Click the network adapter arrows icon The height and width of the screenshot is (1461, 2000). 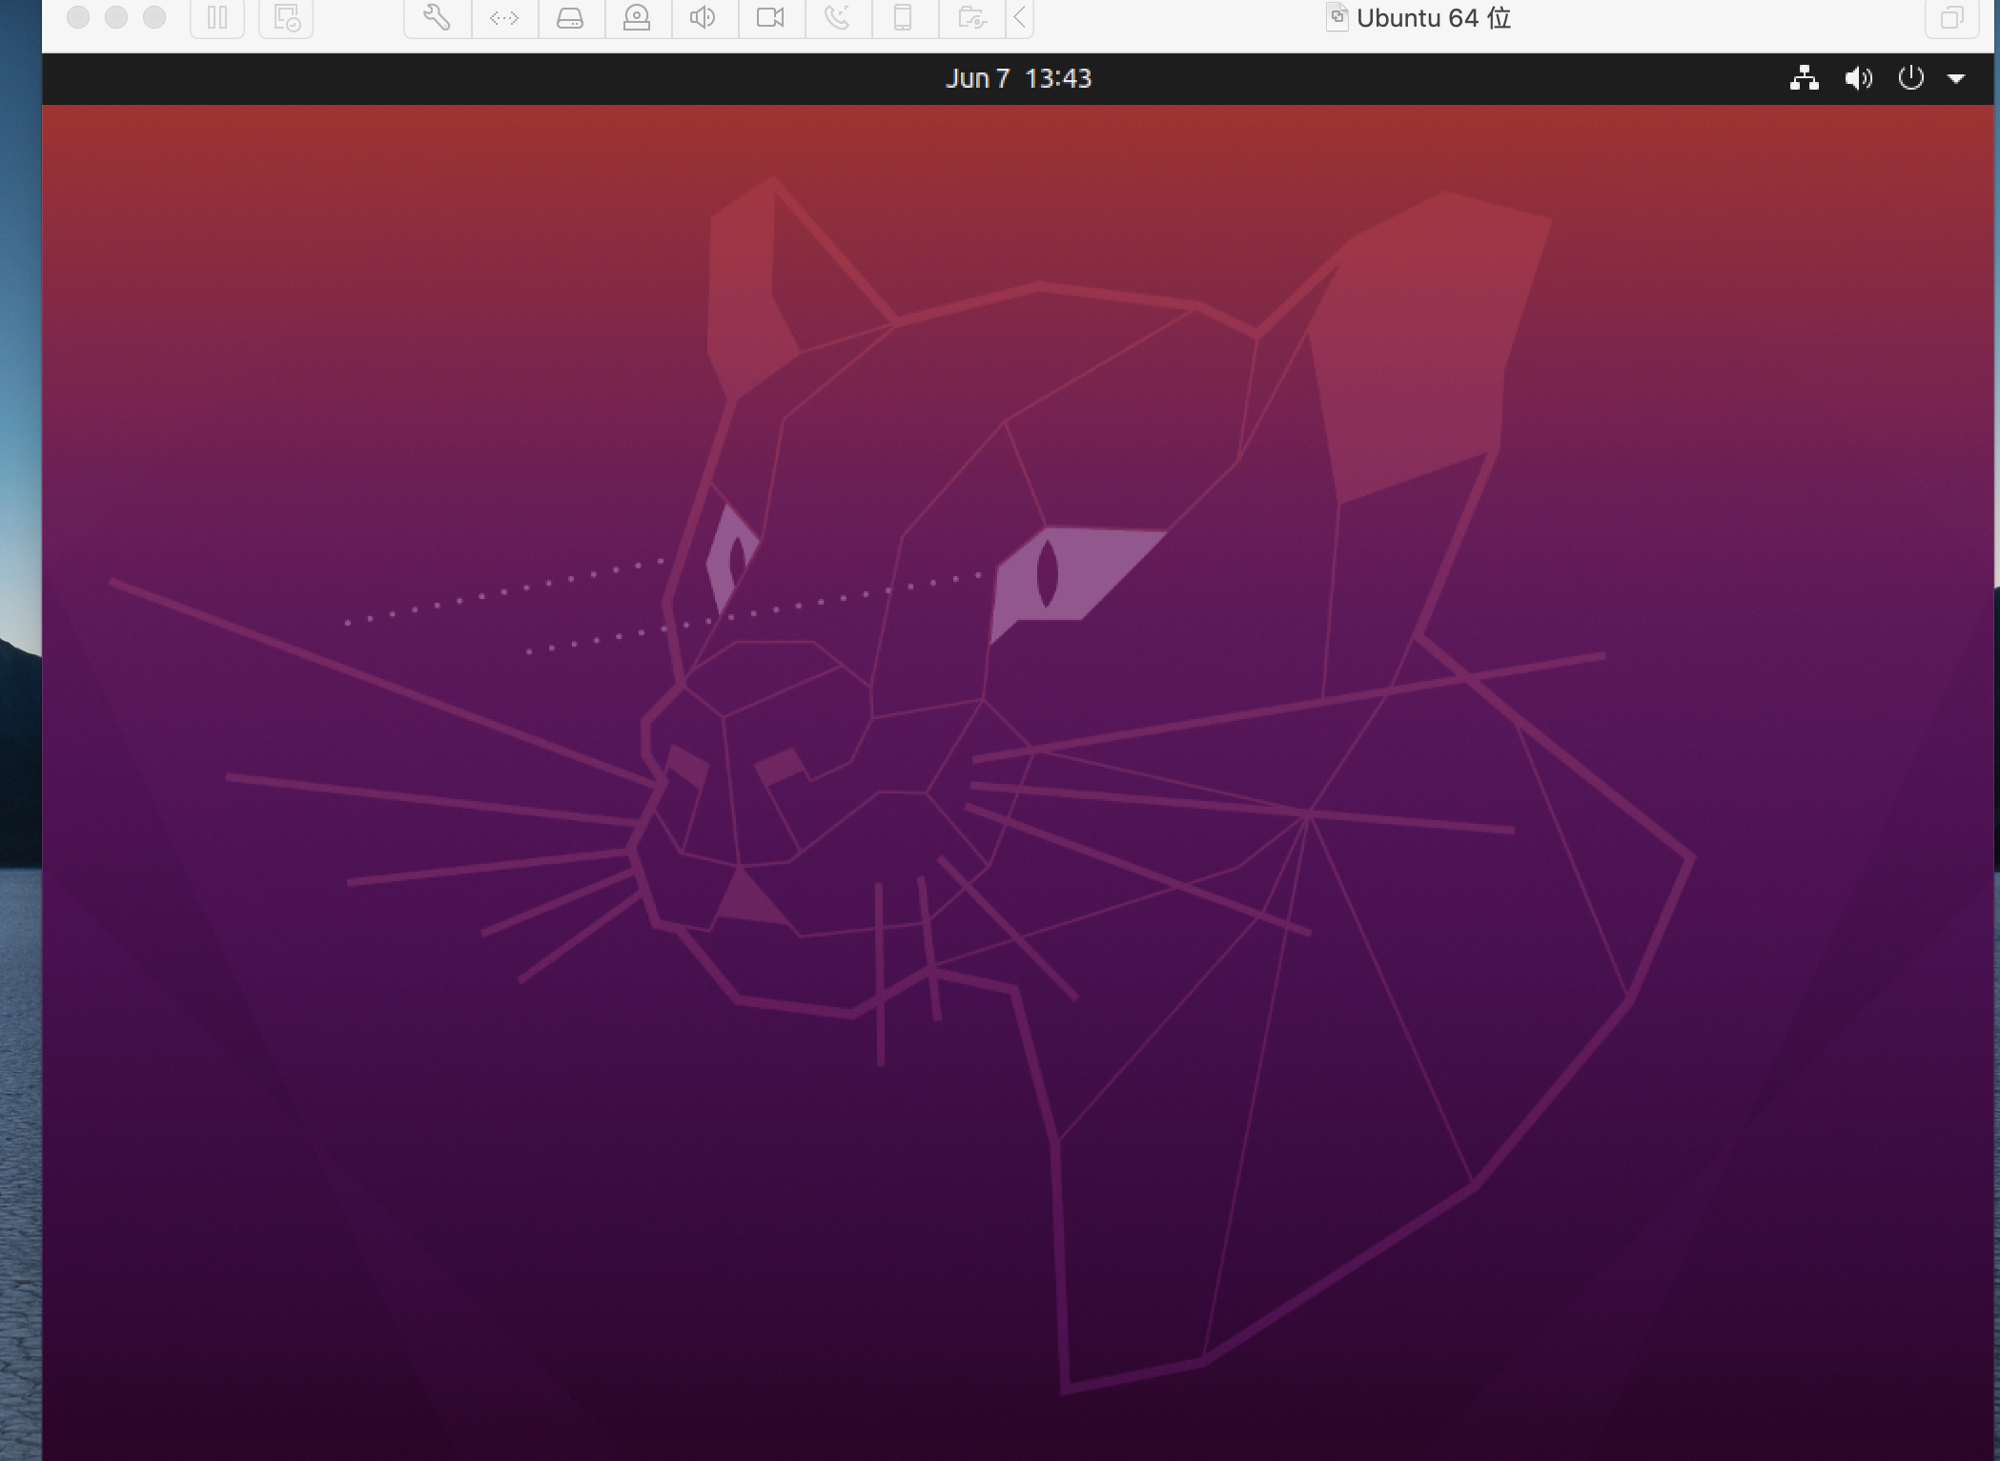point(504,17)
